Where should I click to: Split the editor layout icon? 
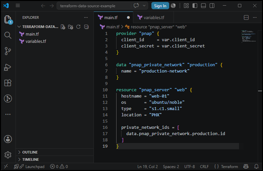(x=246, y=17)
